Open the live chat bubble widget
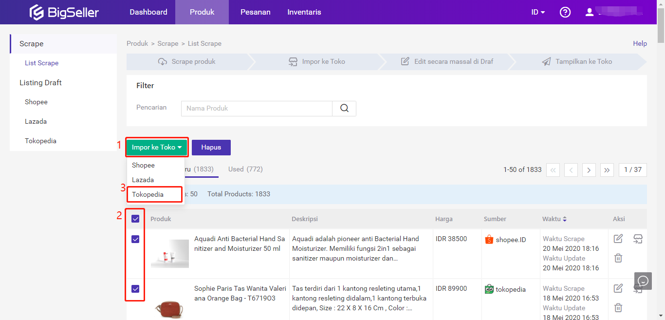The height and width of the screenshot is (320, 665). click(x=643, y=281)
